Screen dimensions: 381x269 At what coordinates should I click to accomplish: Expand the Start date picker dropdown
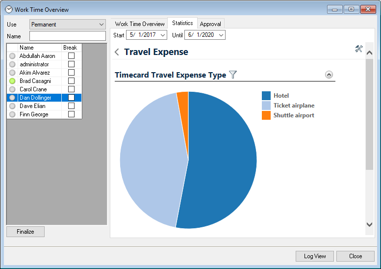click(x=163, y=35)
